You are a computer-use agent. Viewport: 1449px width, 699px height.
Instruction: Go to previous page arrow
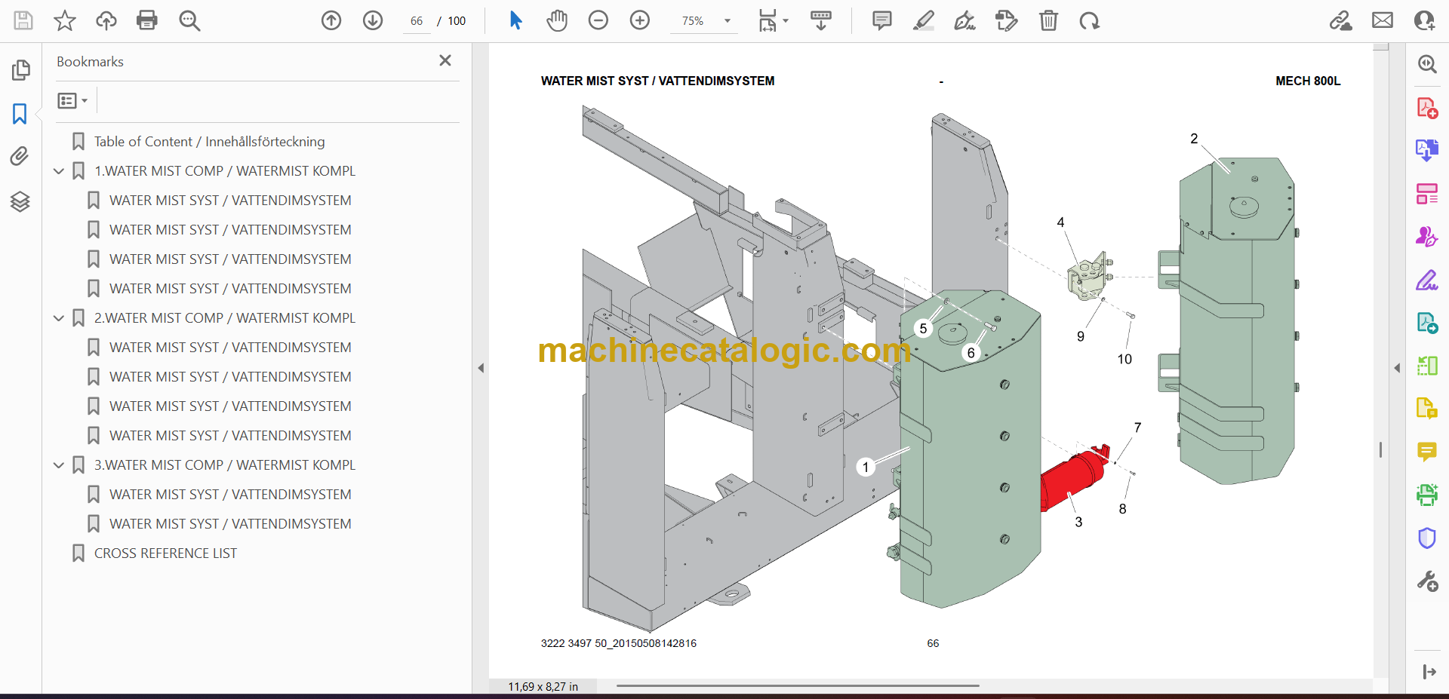click(x=331, y=20)
